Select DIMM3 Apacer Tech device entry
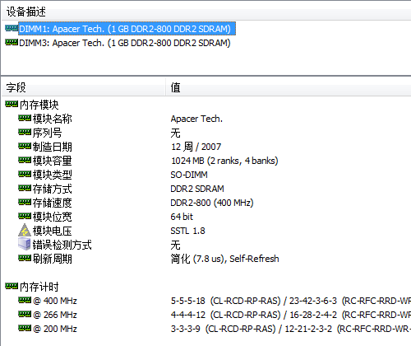Screen dimensions: 411x346 125,43
